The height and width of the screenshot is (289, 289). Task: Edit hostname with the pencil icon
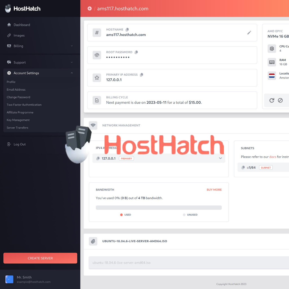[249, 33]
